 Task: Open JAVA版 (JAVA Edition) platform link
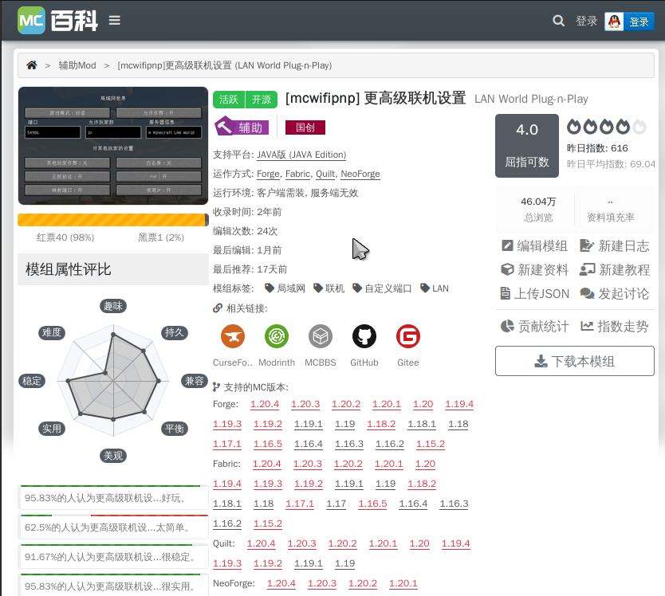tap(301, 155)
